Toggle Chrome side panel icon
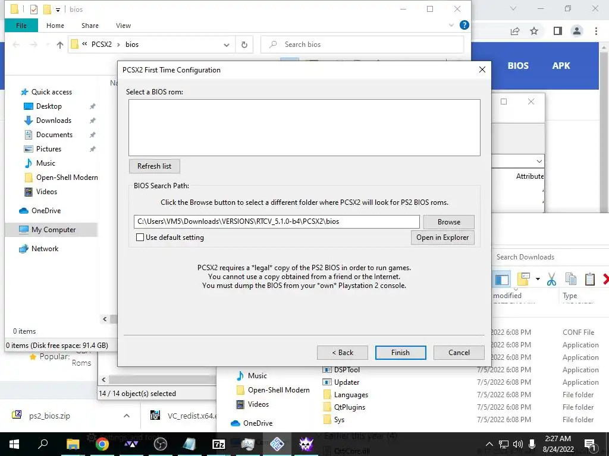The height and width of the screenshot is (456, 609). (558, 31)
